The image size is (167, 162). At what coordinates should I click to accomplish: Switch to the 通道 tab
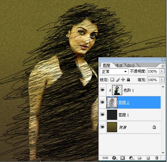pos(119,65)
